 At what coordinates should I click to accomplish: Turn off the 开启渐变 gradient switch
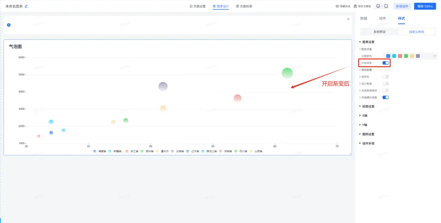point(386,63)
